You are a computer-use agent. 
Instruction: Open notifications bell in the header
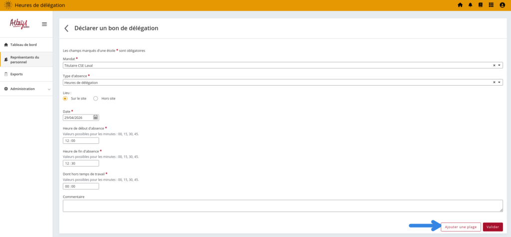click(470, 5)
